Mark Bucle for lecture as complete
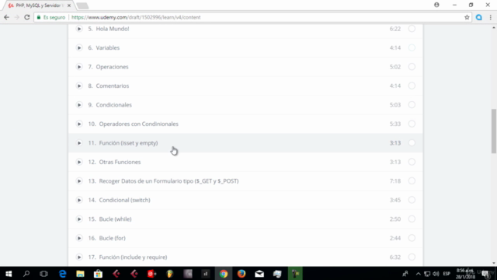Image resolution: width=497 pixels, height=280 pixels. coord(412,239)
